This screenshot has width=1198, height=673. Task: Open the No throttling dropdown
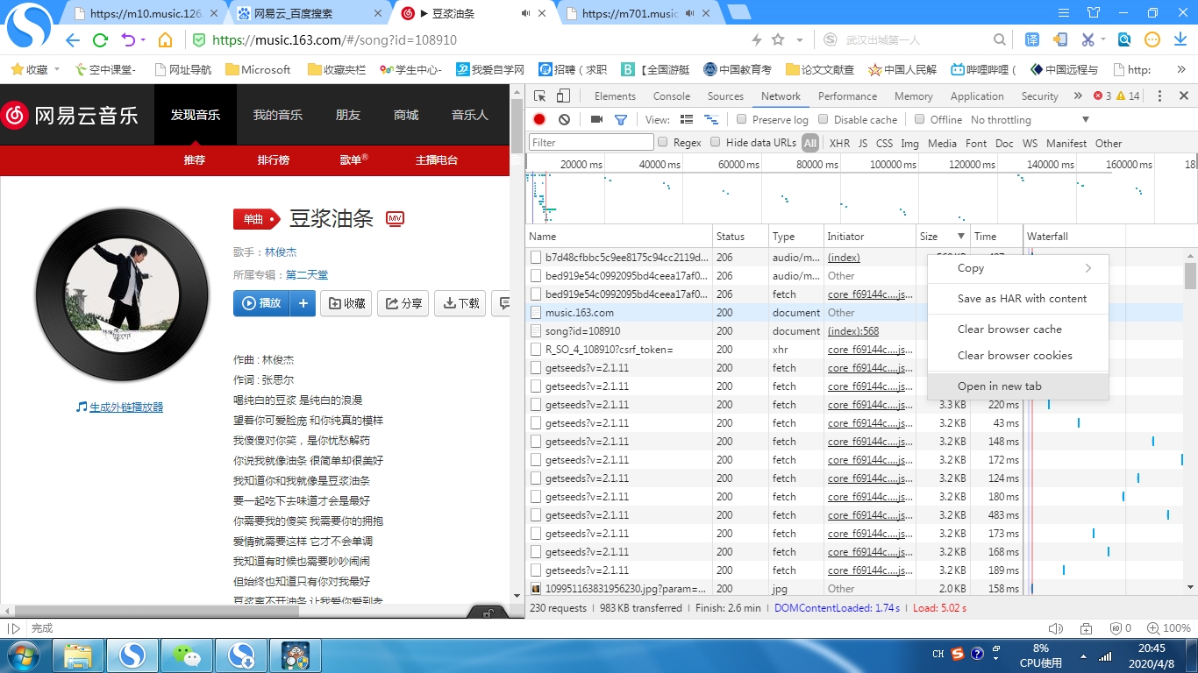1030,120
